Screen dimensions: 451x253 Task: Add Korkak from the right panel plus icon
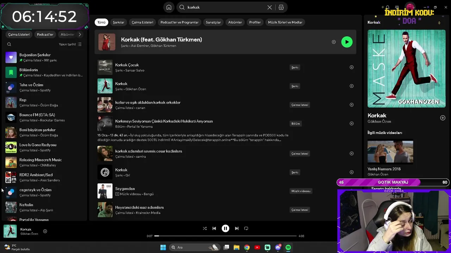tap(443, 118)
